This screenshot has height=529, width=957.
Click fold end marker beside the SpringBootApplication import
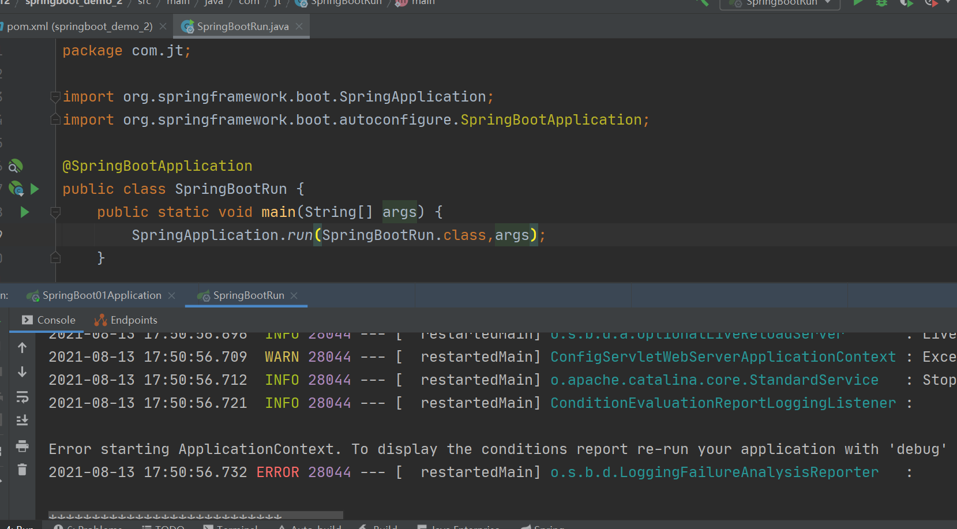55,119
